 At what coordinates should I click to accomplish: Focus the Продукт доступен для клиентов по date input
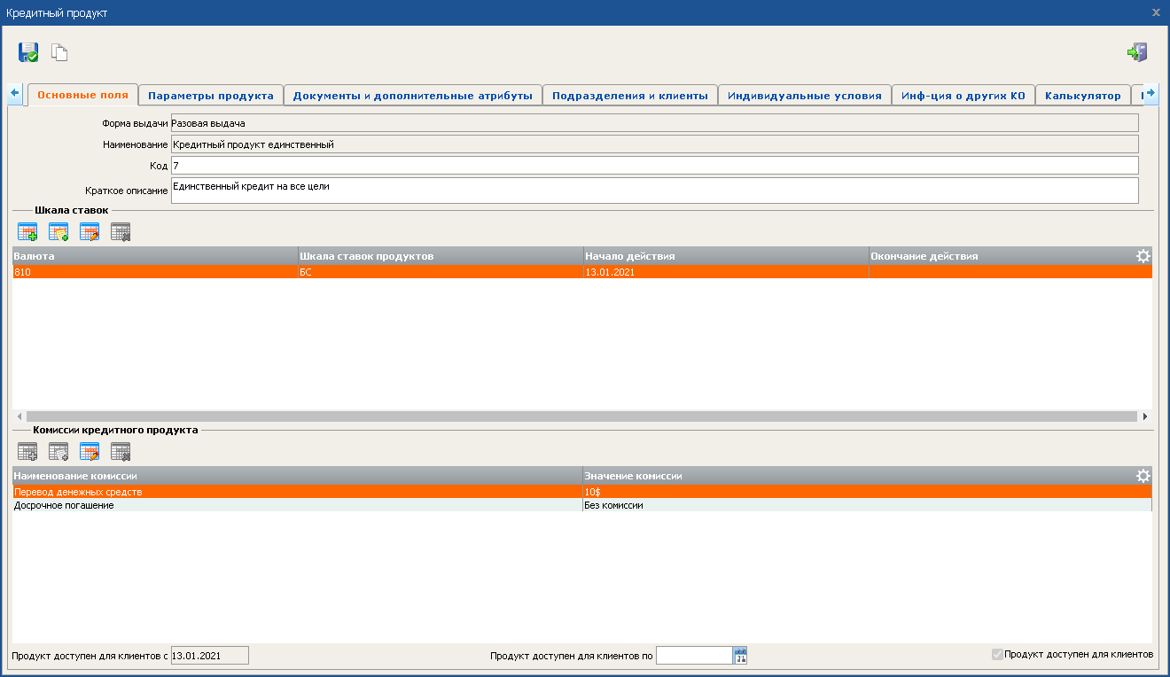point(694,656)
